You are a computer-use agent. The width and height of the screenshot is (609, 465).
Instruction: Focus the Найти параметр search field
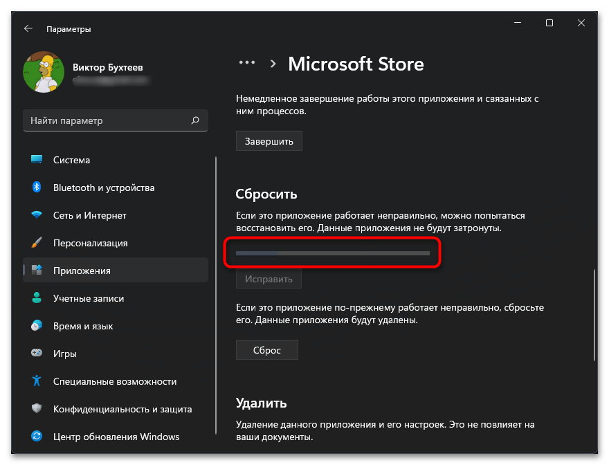pyautogui.click(x=107, y=120)
